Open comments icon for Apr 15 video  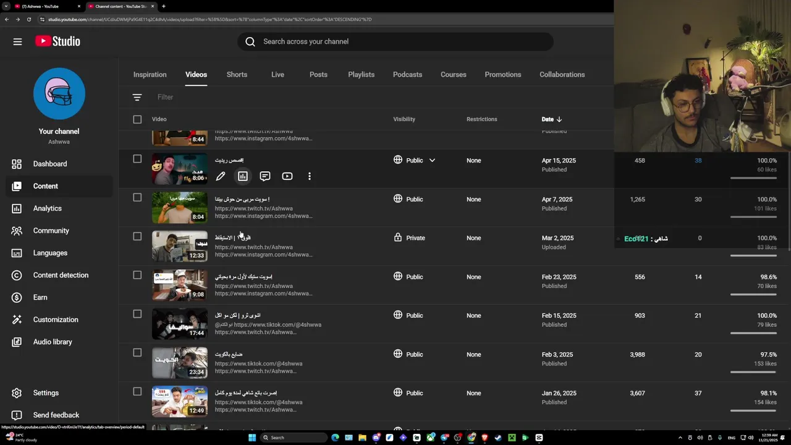pos(265,176)
